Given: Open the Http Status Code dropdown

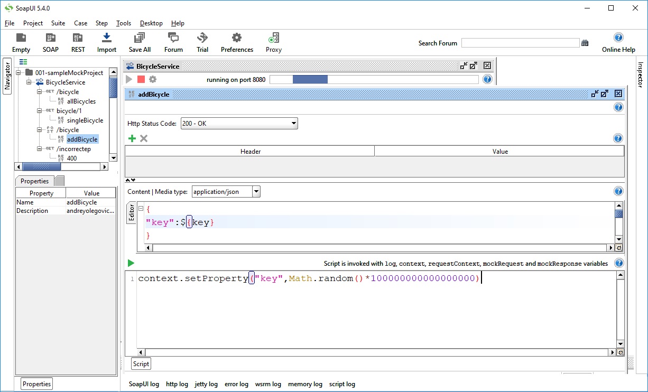Looking at the screenshot, I should click(239, 124).
